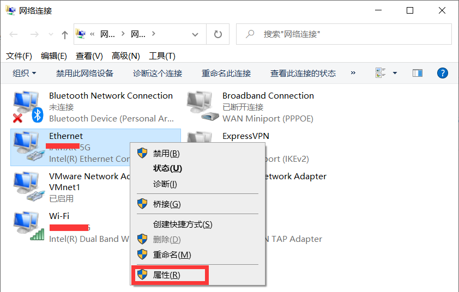Expand the view options dropdown arrow
The width and height of the screenshot is (459, 292).
395,73
